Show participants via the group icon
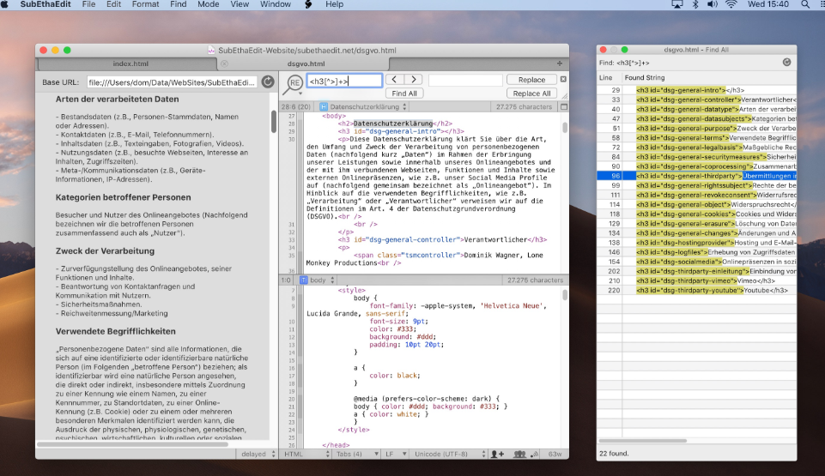The image size is (825, 476). [x=519, y=454]
